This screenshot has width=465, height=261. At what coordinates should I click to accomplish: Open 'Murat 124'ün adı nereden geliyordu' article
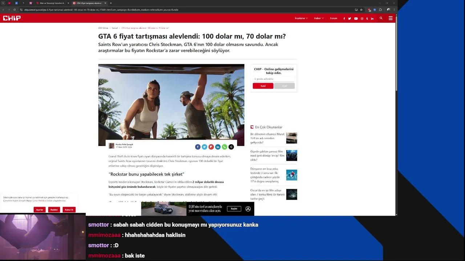click(x=267, y=138)
